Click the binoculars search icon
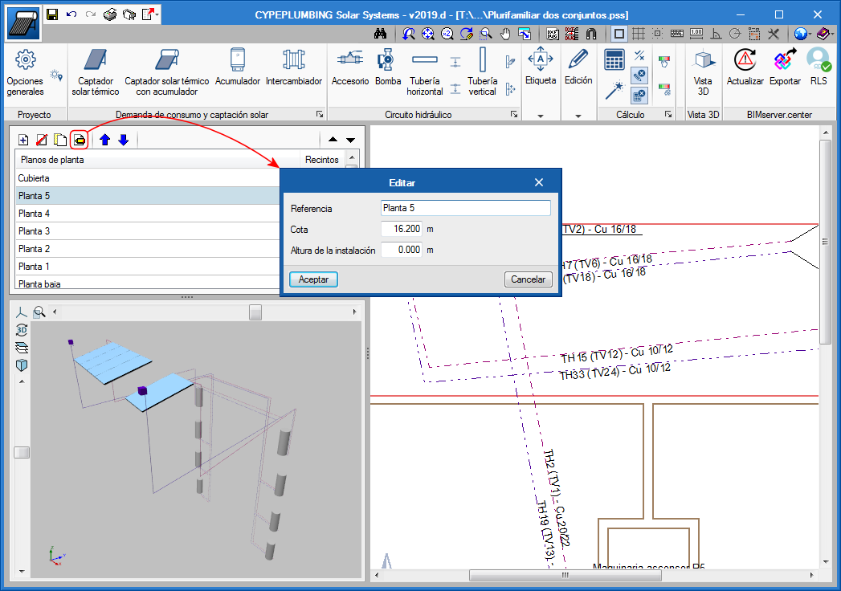This screenshot has height=591, width=841. (x=380, y=34)
